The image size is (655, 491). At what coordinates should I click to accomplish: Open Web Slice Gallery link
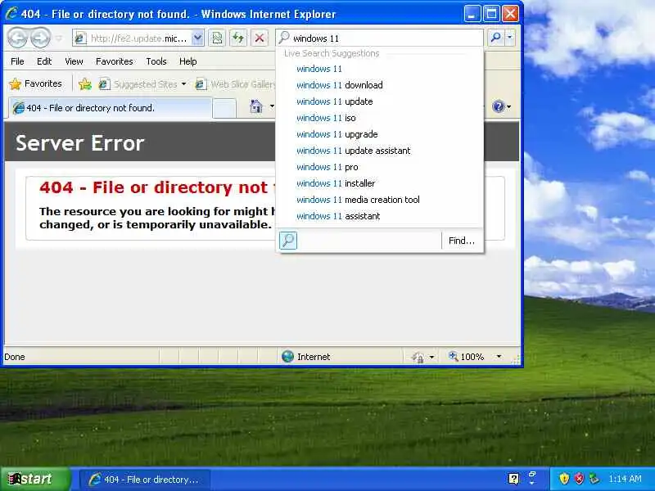[236, 84]
